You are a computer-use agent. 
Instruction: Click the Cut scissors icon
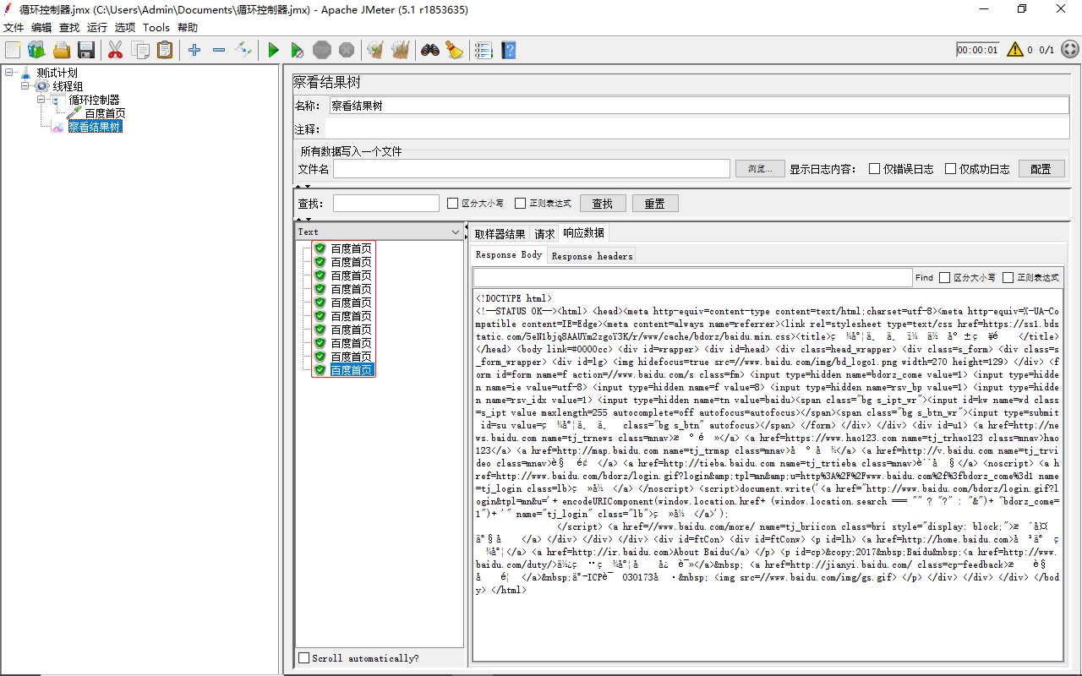pos(116,50)
